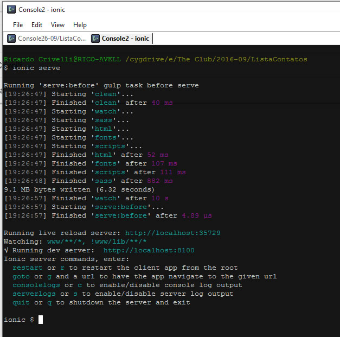The height and width of the screenshot is (337, 340).
Task: Click the icon on the Console26-09 tab
Action: (11, 39)
